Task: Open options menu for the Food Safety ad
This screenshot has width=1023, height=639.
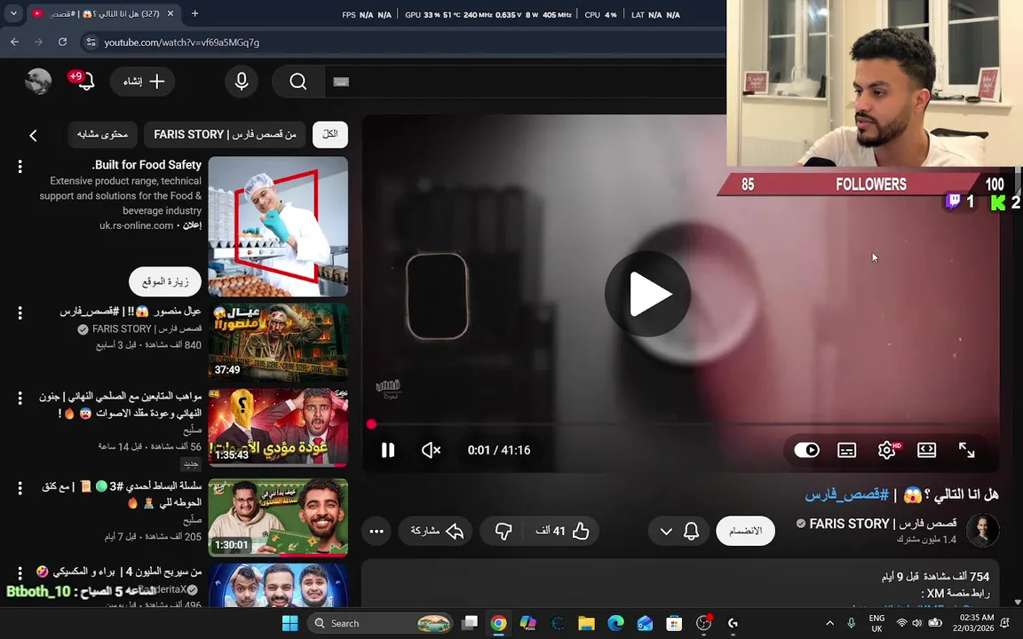Action: point(20,166)
